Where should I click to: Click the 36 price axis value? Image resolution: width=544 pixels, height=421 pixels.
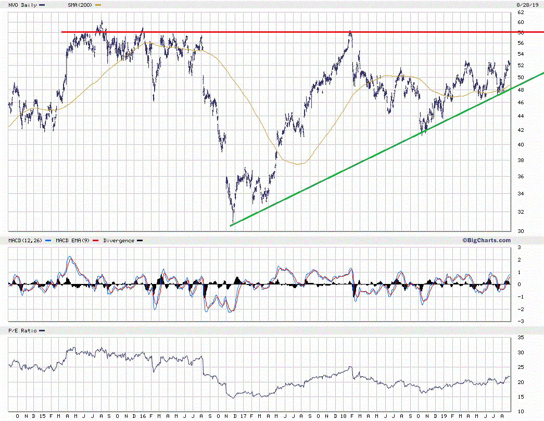[521, 177]
